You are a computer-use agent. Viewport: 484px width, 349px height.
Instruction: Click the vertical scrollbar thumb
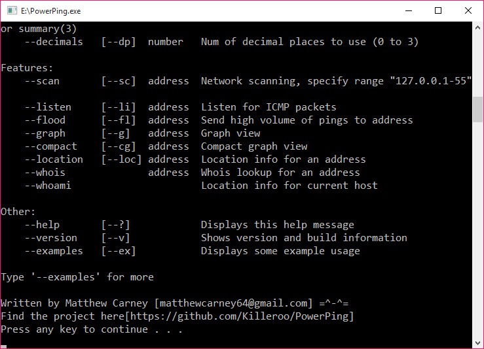tap(477, 109)
